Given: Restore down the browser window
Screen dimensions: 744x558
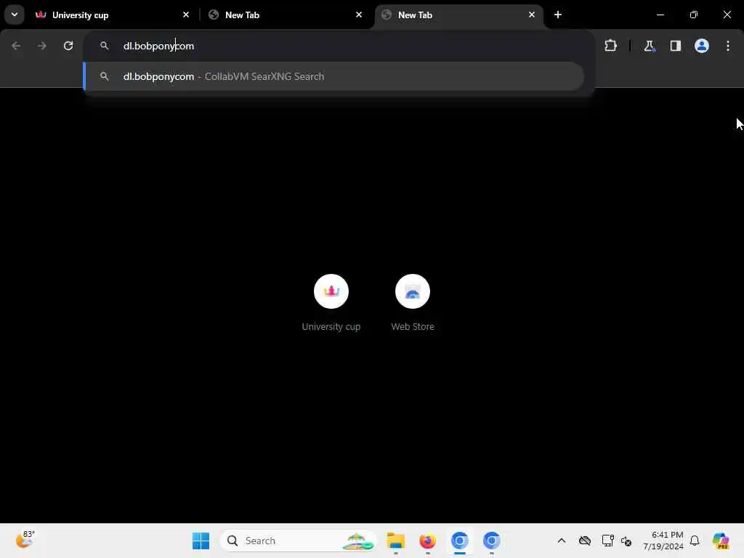Looking at the screenshot, I should point(694,15).
